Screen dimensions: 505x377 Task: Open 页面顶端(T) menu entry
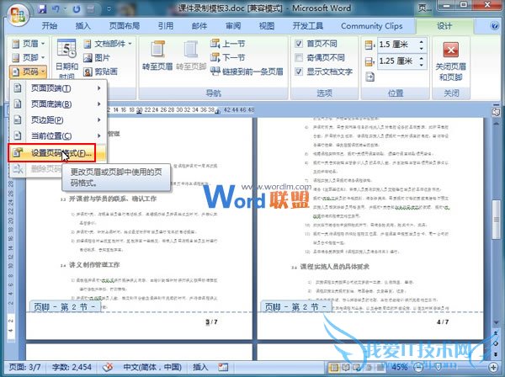tap(57, 88)
